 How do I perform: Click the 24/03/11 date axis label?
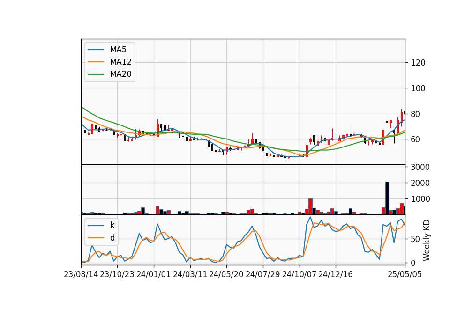point(190,274)
